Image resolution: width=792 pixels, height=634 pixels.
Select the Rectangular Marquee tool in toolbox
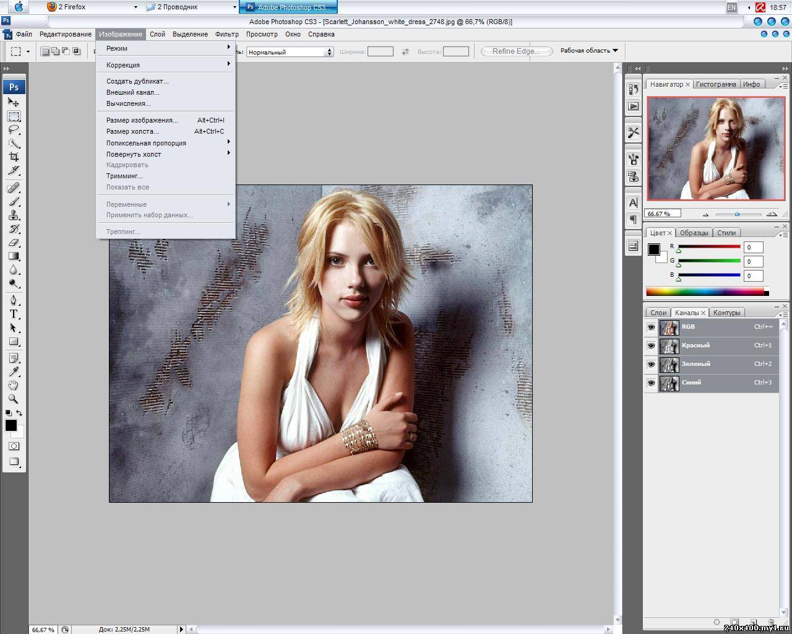click(x=14, y=116)
